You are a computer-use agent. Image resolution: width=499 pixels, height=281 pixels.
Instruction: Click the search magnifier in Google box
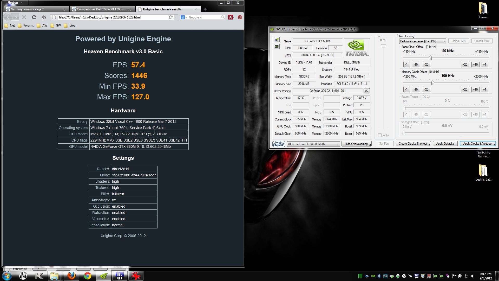tap(223, 17)
